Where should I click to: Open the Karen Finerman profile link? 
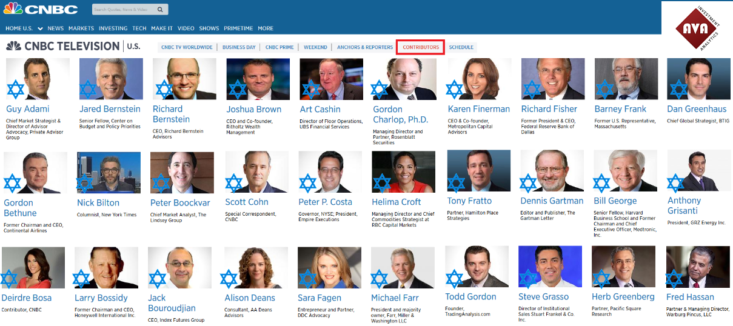pos(479,109)
